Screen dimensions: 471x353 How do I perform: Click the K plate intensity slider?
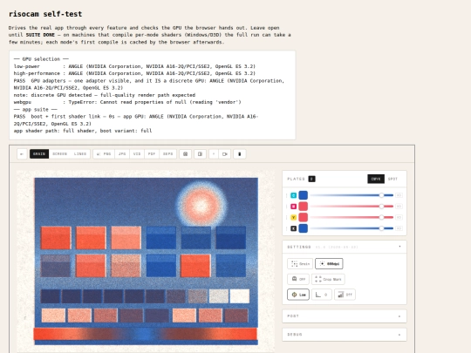coord(352,228)
